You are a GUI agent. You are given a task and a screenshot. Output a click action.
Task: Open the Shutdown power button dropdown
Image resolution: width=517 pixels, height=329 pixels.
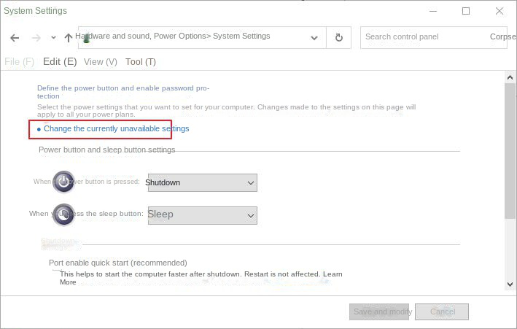click(202, 182)
